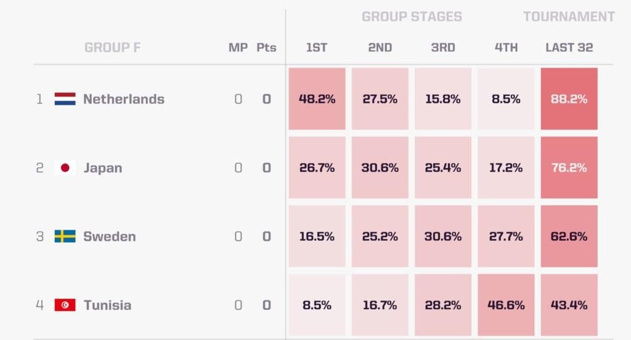This screenshot has height=340, width=631.
Task: Click Japan 76.2% Last 32 cell
Action: coord(569,168)
